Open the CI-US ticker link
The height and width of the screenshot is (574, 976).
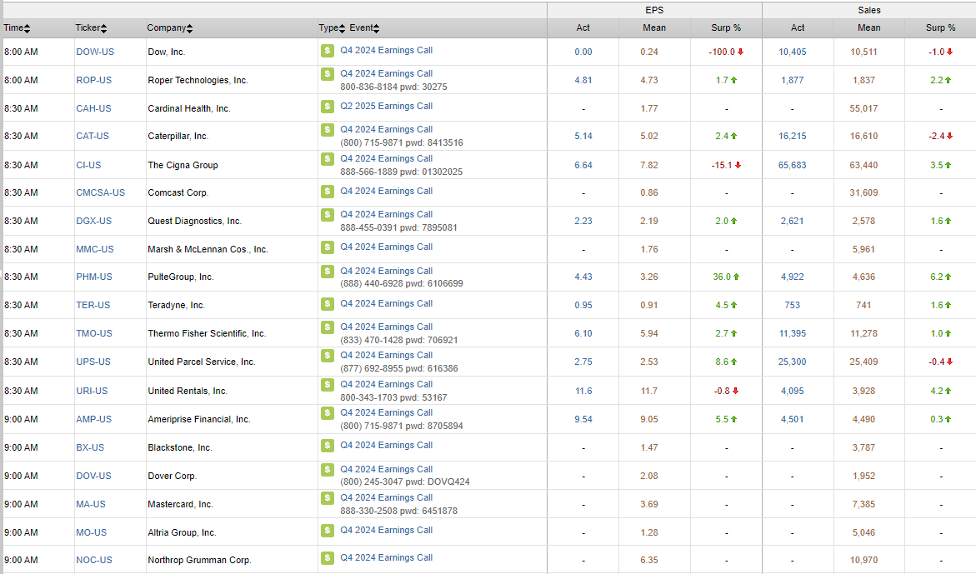click(88, 166)
